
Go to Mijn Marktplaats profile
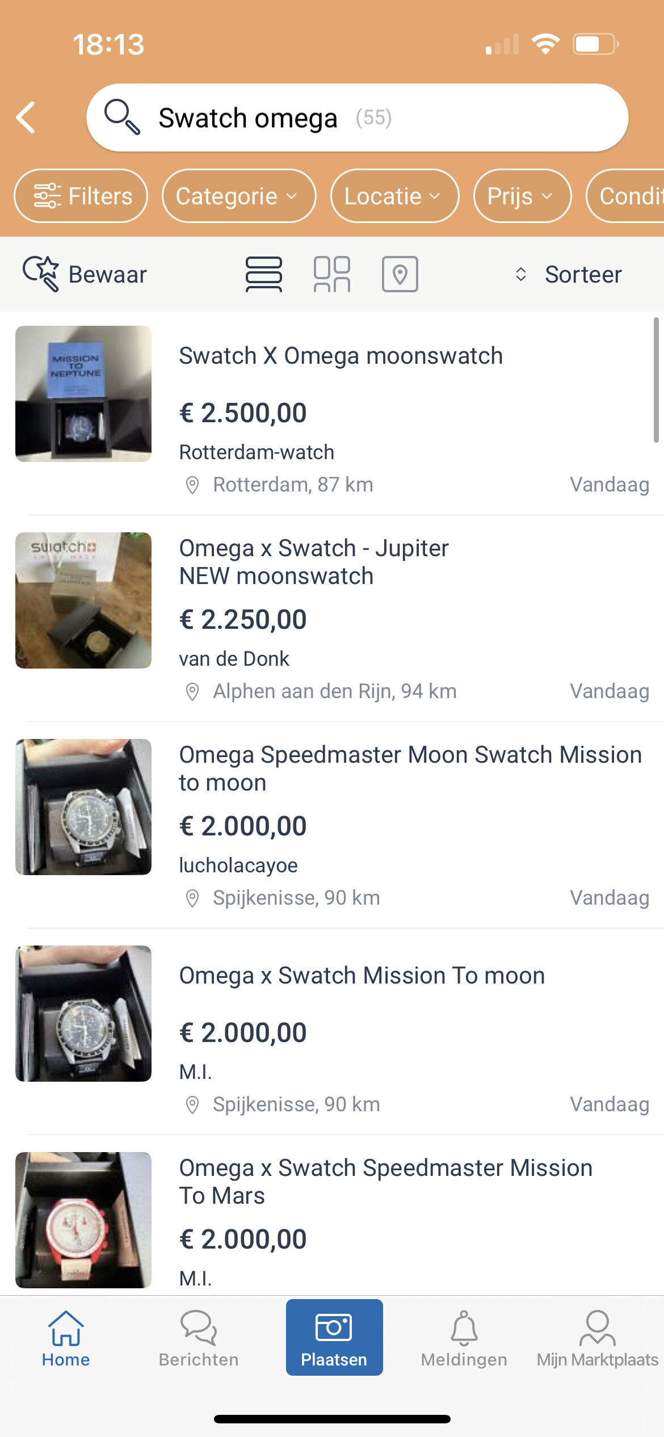click(597, 1338)
